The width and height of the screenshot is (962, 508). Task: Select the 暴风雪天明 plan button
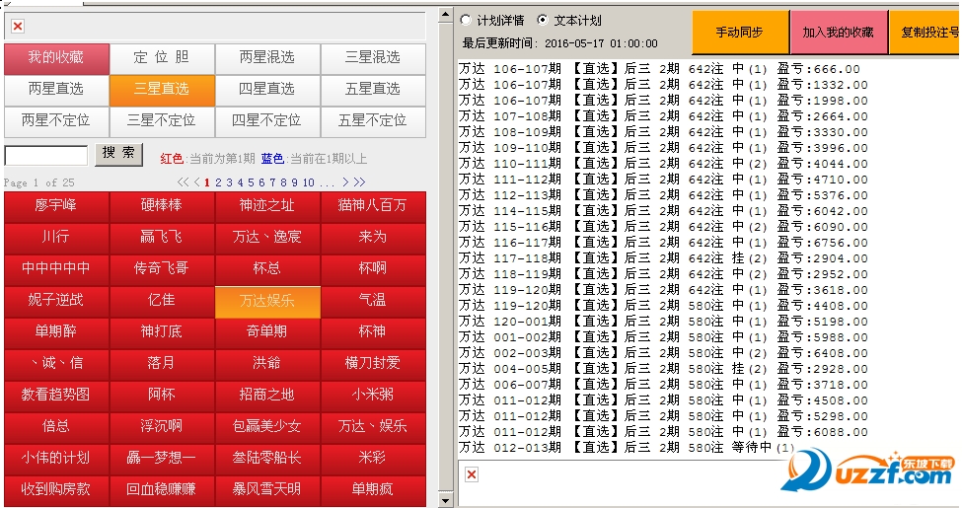click(x=267, y=490)
